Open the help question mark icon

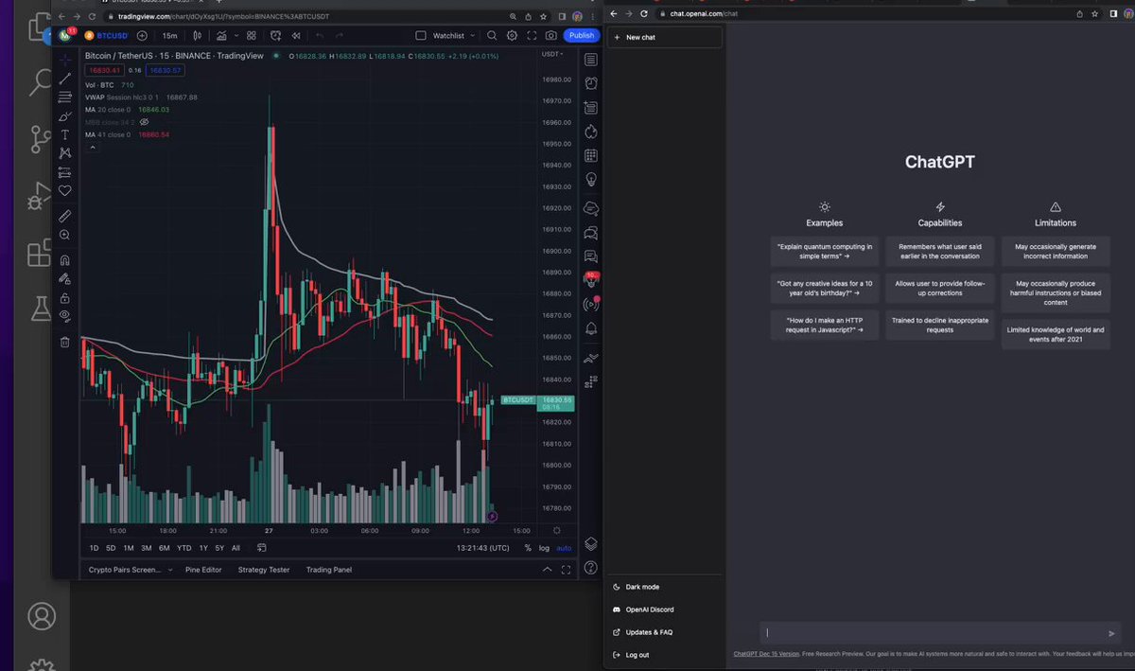click(591, 568)
